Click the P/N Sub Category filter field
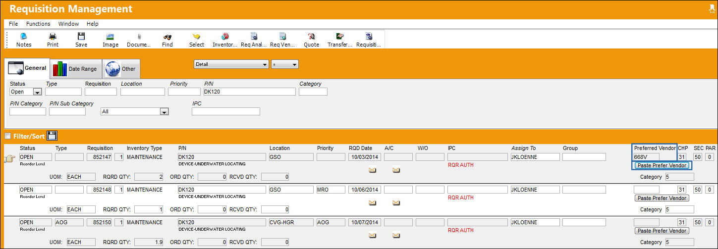The width and height of the screenshot is (718, 249). coord(67,111)
